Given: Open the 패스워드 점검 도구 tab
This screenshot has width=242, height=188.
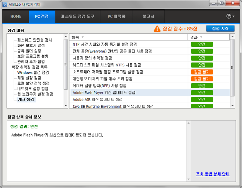Looking at the screenshot, I should click(x=78, y=16).
